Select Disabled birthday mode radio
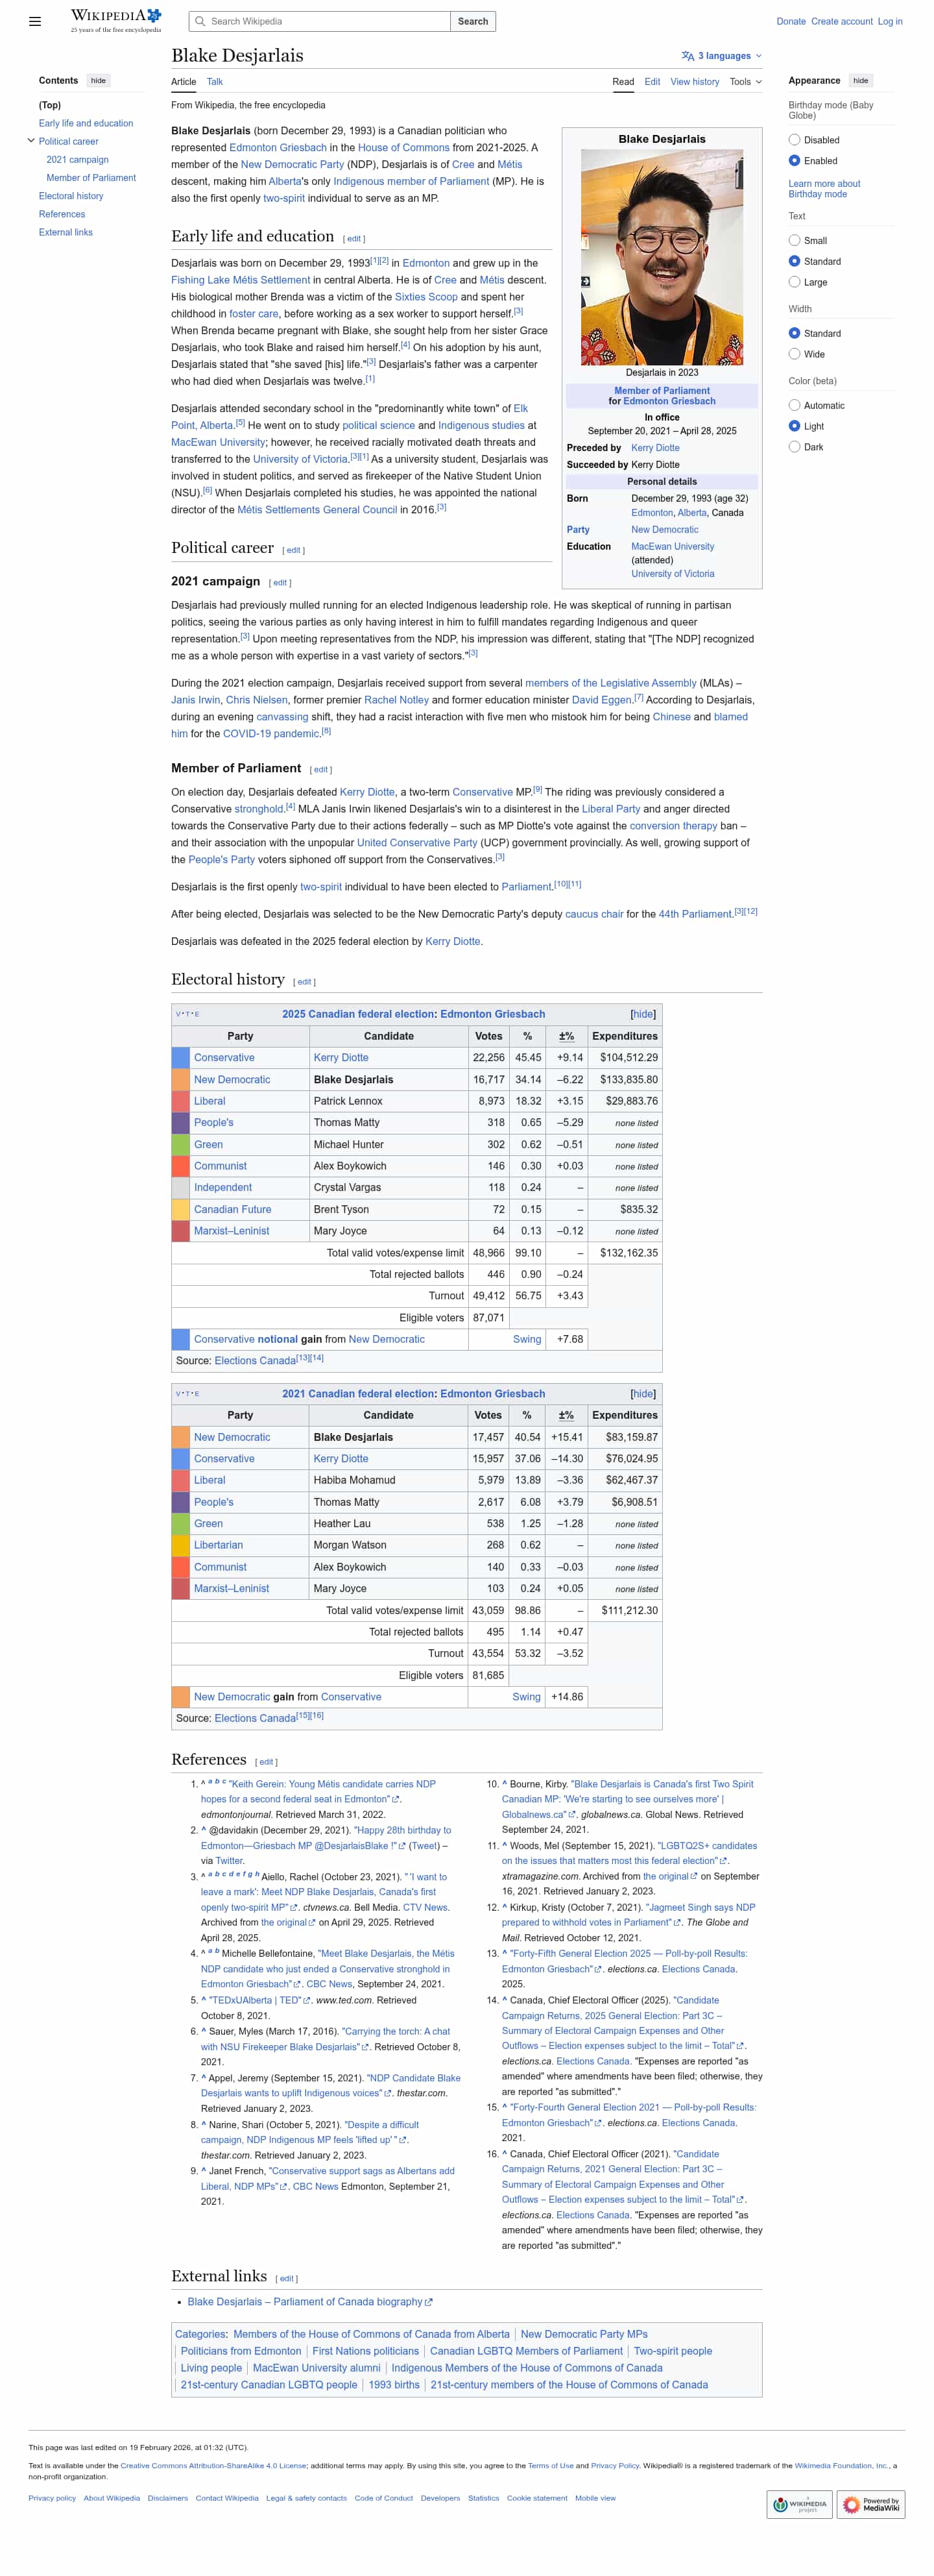The image size is (934, 2576). 794,140
